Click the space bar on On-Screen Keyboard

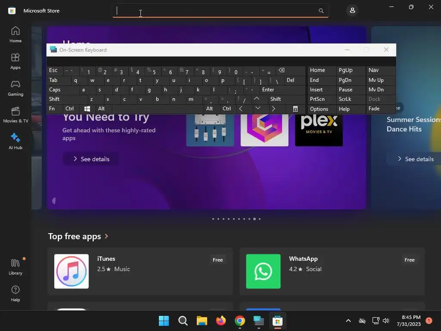[x=158, y=109]
